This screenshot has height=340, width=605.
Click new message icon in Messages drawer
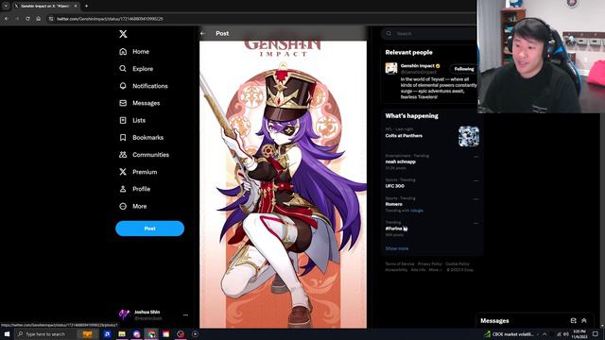pyautogui.click(x=574, y=321)
